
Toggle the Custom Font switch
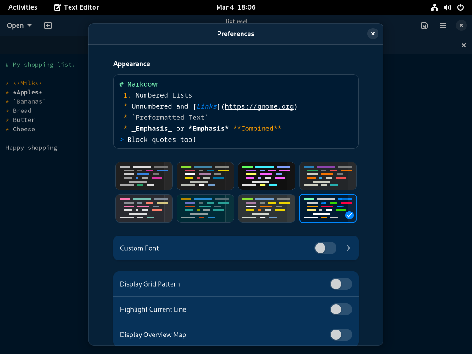tap(325, 248)
